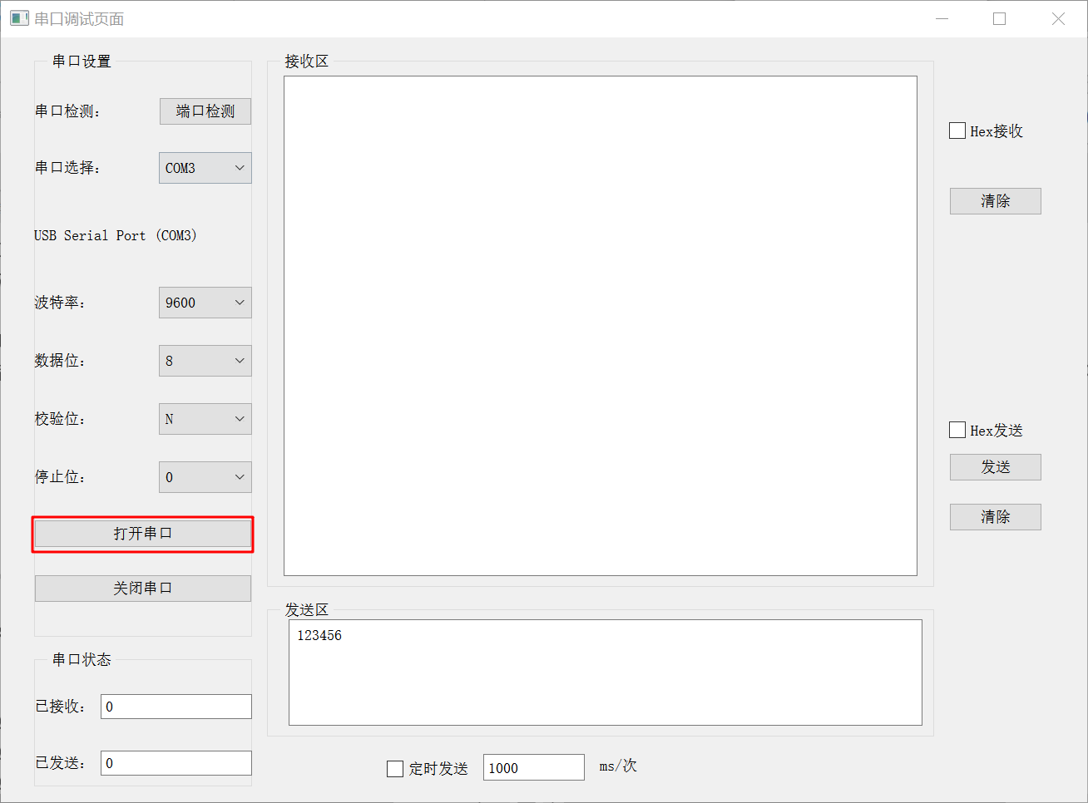Click the 1000 ms interval input field
1088x803 pixels.
tap(533, 766)
